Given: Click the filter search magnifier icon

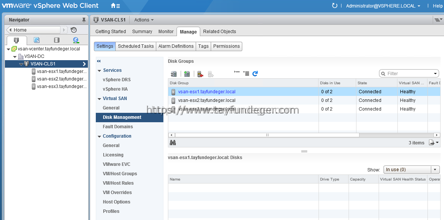Looking at the screenshot, I should tap(383, 73).
